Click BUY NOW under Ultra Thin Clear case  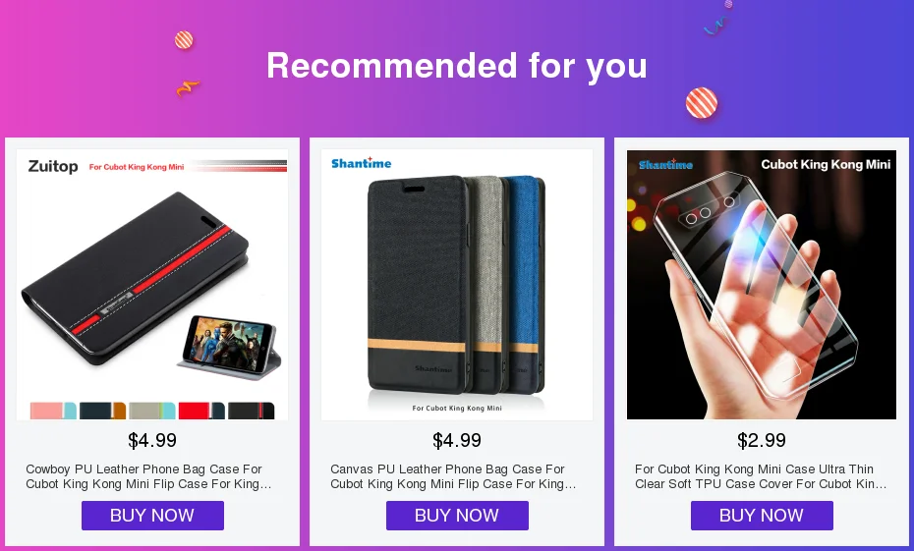[x=762, y=516]
